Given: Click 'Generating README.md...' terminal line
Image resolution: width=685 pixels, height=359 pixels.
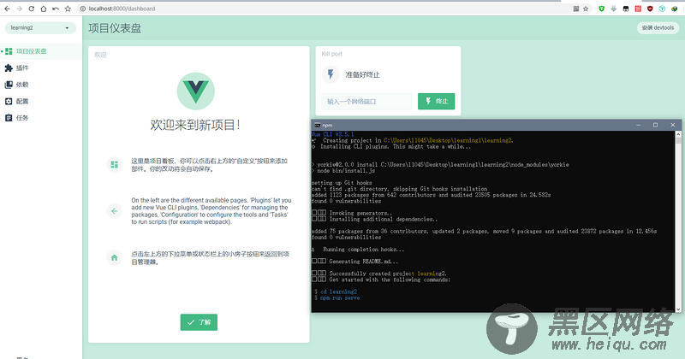Looking at the screenshot, I should coord(363,262).
